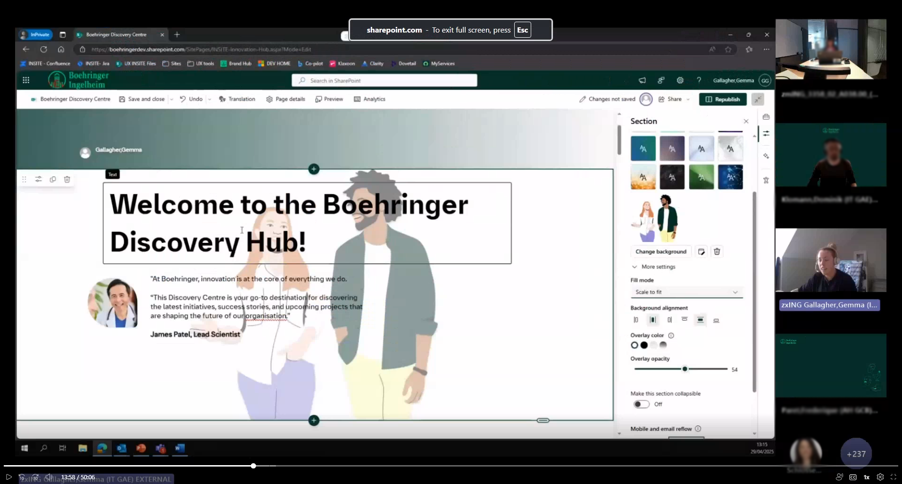Collapse More settings
Viewport: 902px width, 484px height.
click(x=653, y=267)
